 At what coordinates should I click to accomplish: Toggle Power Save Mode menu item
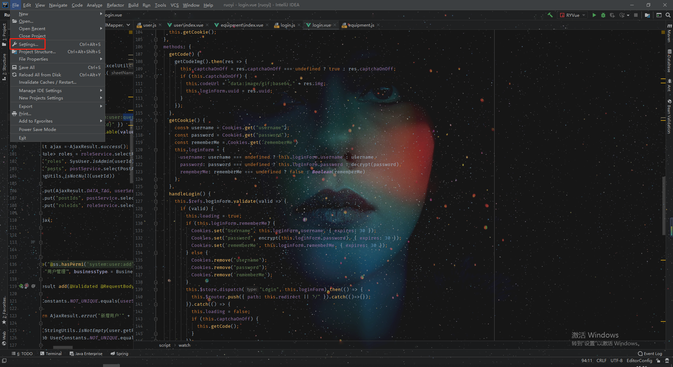[57, 130]
